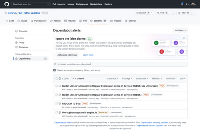Open Uncaught exception in engine.io alert

pyautogui.click(x=80, y=113)
